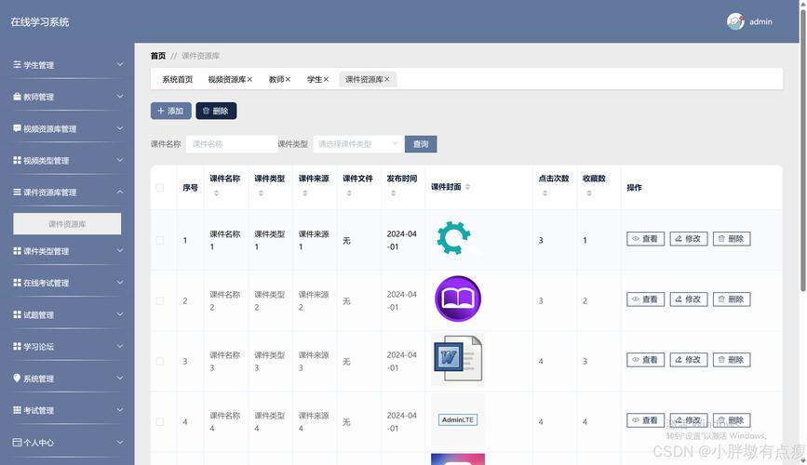Click the 学习论坛 grid icon
Image resolution: width=807 pixels, height=465 pixels.
17,347
